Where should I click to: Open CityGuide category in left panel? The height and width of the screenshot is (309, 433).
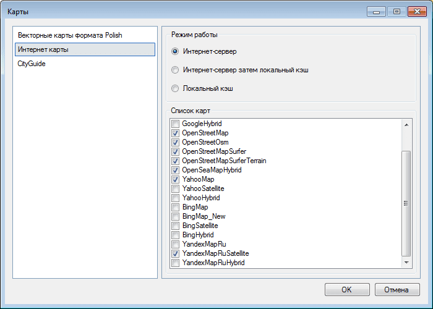tap(32, 64)
